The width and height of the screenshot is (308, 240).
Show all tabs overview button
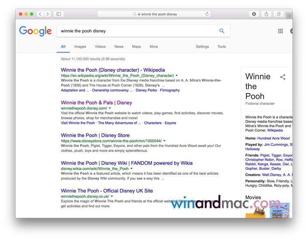278,14
